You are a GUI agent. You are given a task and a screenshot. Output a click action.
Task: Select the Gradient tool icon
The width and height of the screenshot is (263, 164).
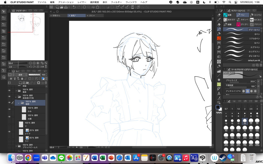[219, 72]
